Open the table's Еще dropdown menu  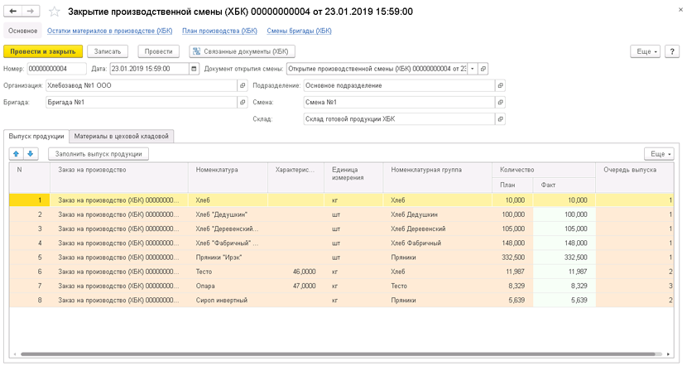point(659,154)
